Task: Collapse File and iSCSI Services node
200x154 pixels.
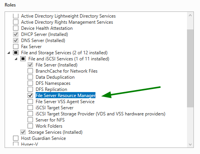Action: [x=16, y=59]
